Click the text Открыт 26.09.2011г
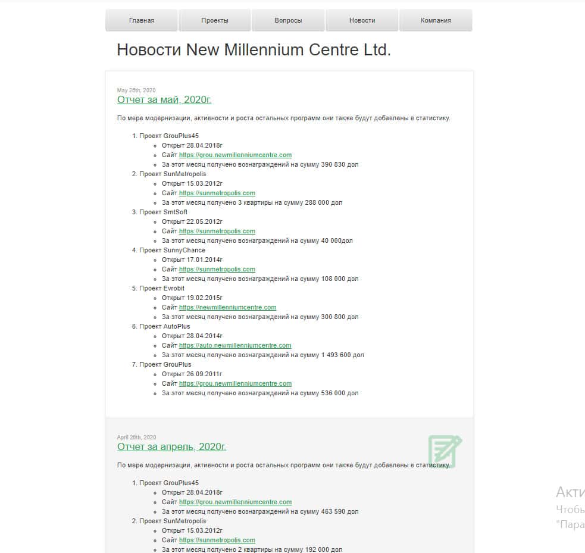This screenshot has width=585, height=553. click(x=192, y=374)
